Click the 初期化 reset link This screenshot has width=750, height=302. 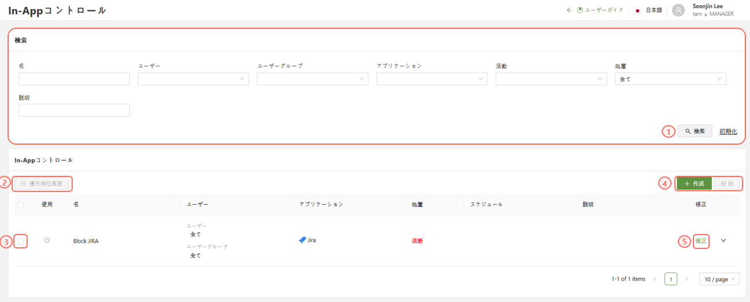(x=727, y=131)
